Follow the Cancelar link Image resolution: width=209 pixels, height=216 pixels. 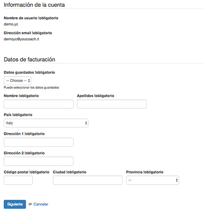[41, 204]
